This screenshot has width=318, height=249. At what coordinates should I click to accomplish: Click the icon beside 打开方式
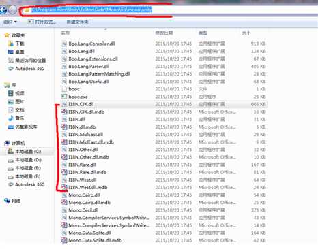click(31, 22)
